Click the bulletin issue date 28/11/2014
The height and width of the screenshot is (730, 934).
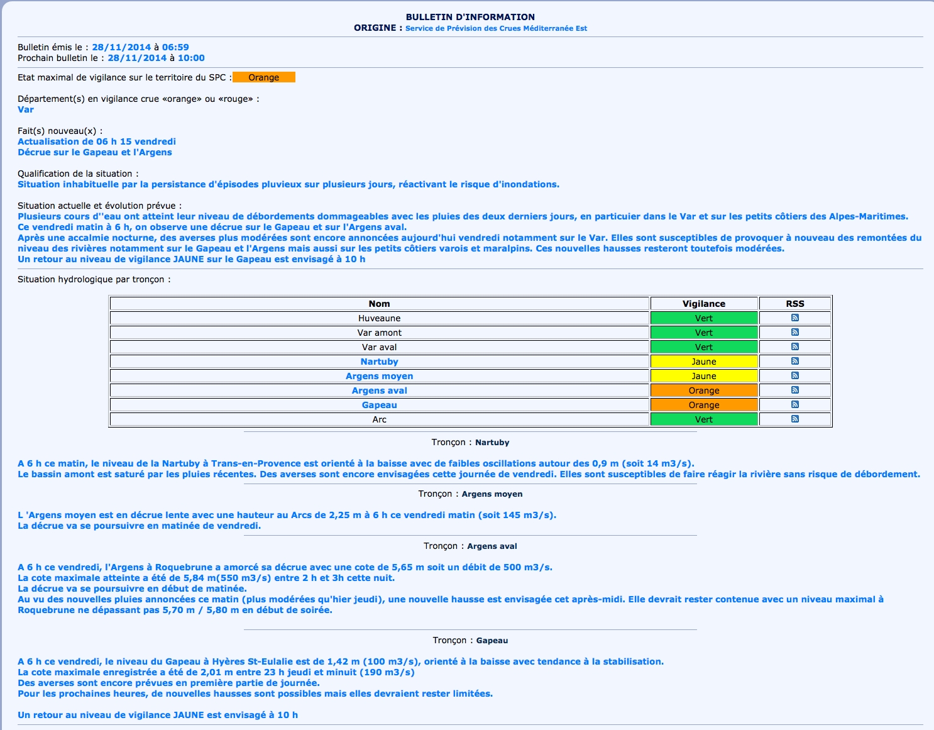pyautogui.click(x=121, y=47)
